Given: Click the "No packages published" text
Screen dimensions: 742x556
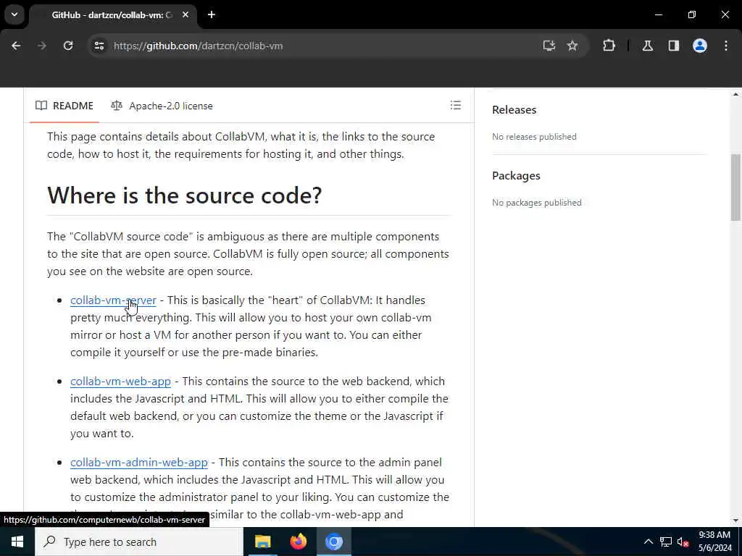Looking at the screenshot, I should coord(537,203).
